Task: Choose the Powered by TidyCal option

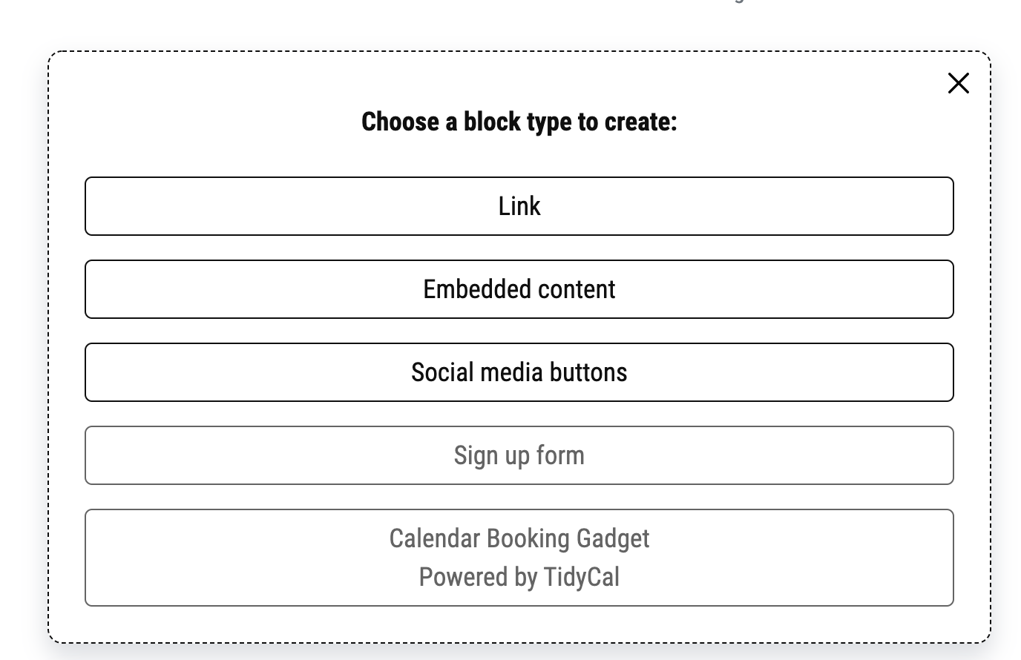Action: (x=519, y=558)
